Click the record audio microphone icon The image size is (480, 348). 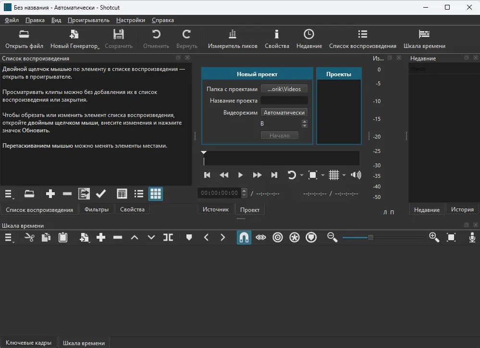472,237
